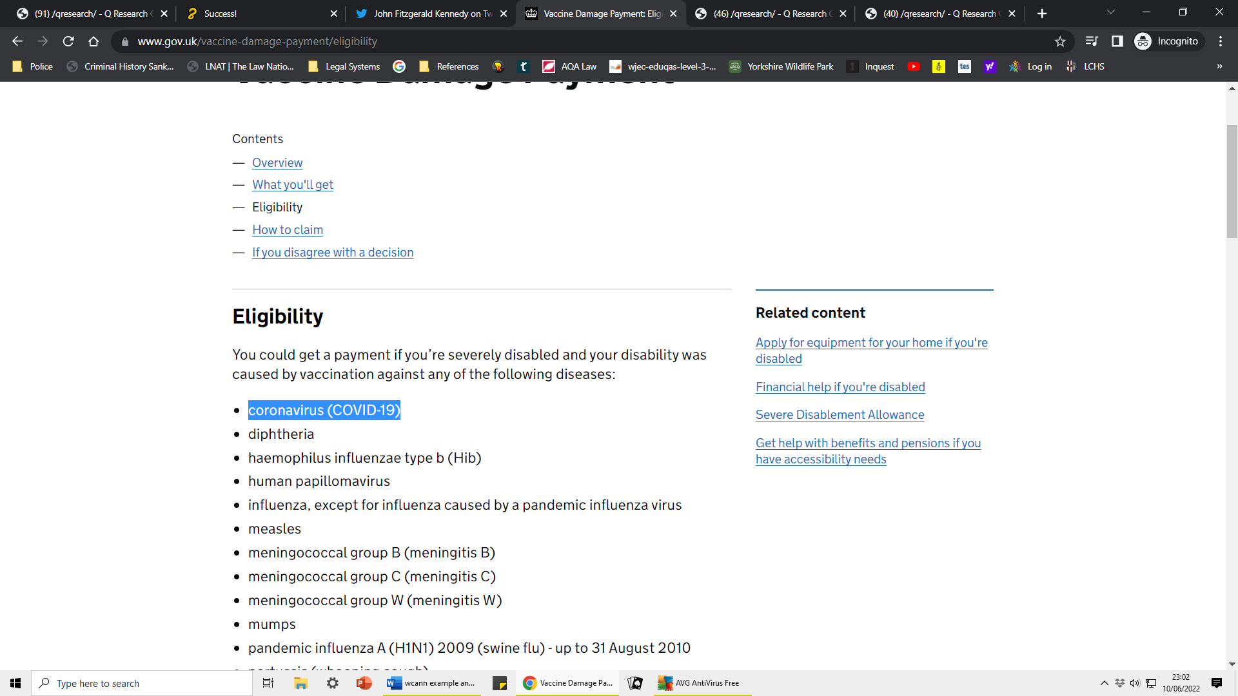Open the Police bookmarks folder

(x=33, y=66)
